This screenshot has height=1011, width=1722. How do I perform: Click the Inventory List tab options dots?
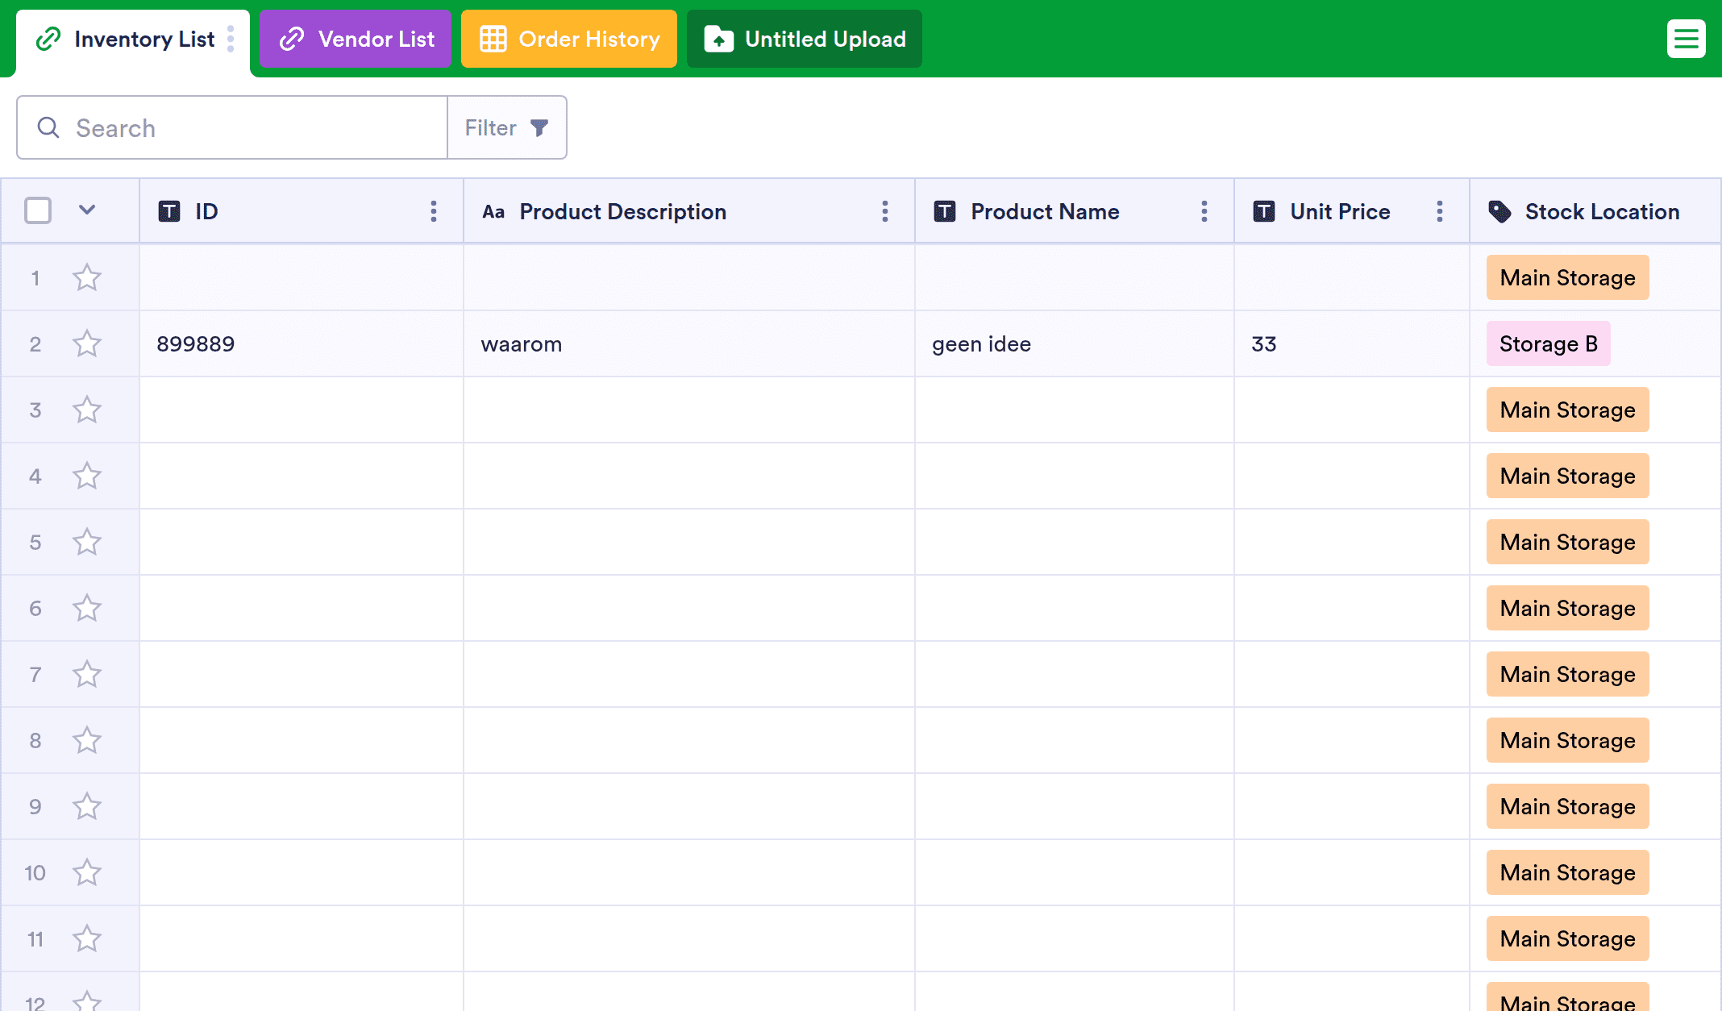(231, 39)
